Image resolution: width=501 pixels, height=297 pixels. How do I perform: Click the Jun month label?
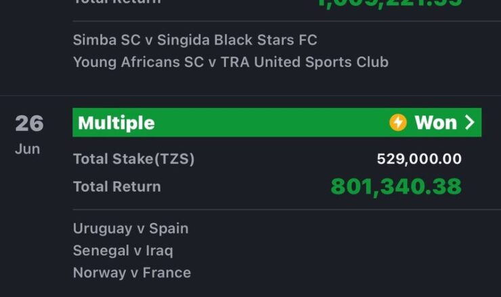coord(28,149)
